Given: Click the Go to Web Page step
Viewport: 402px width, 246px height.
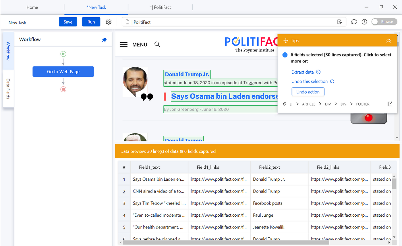Looking at the screenshot, I should point(63,72).
